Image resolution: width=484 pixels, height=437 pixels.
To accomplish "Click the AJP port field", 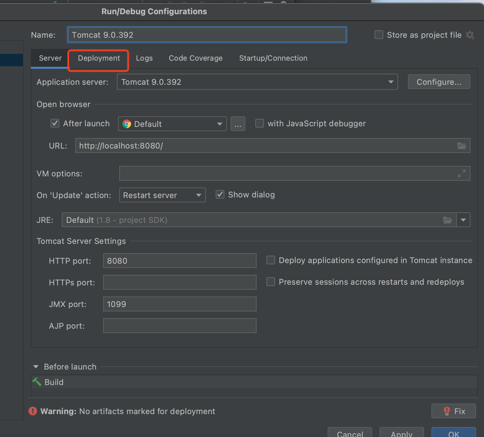I will tap(180, 326).
